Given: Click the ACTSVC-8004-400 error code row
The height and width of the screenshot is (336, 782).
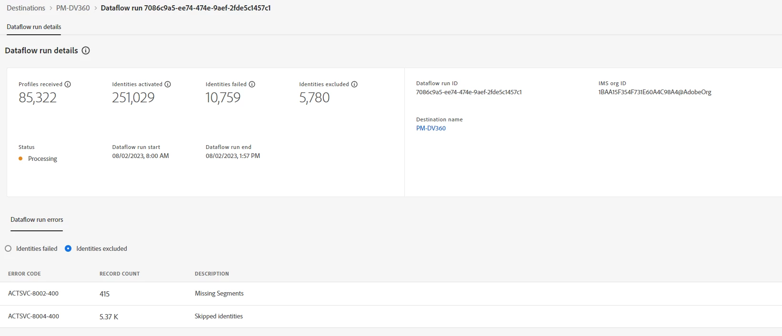Looking at the screenshot, I should (33, 316).
